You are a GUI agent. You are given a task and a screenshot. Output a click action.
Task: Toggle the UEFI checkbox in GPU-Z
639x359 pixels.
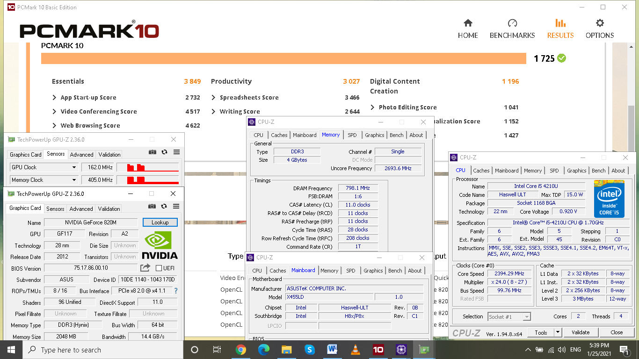(x=159, y=268)
